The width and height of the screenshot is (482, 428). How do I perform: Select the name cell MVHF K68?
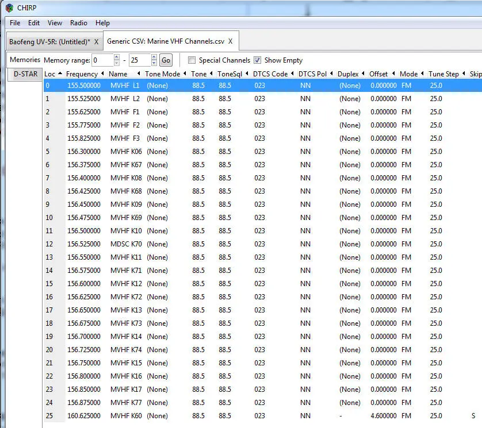pos(126,191)
